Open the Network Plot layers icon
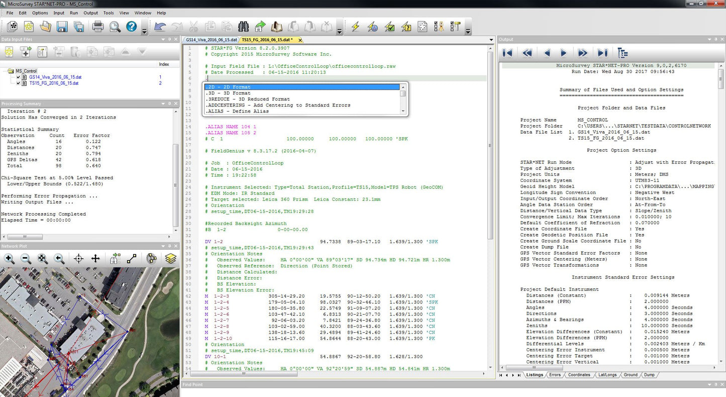Image resolution: width=726 pixels, height=397 pixels. coord(171,259)
